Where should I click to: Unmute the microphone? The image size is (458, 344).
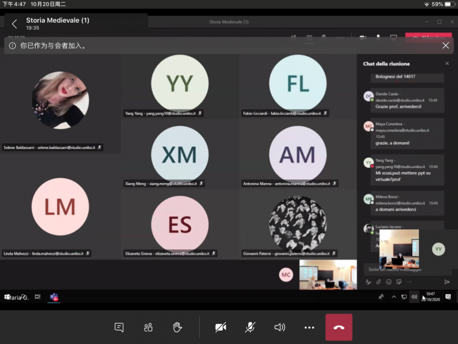(x=250, y=327)
